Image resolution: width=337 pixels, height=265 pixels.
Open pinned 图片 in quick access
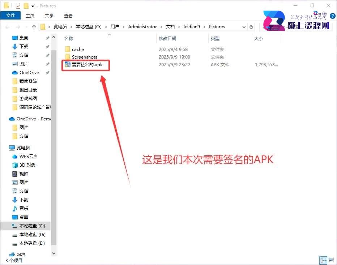tap(24, 64)
